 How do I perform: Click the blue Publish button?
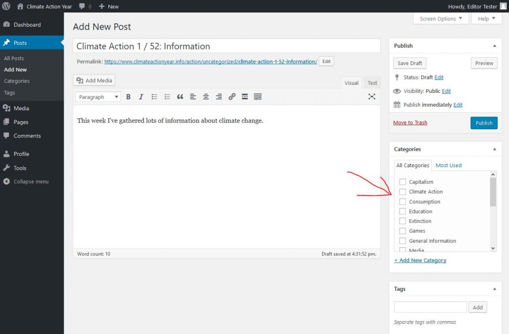point(484,123)
